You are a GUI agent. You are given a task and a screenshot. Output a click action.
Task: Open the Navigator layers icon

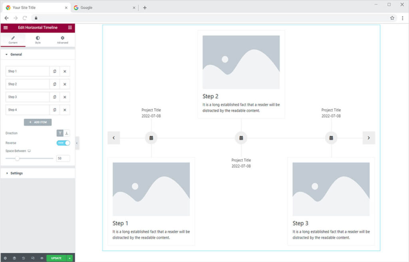14,258
